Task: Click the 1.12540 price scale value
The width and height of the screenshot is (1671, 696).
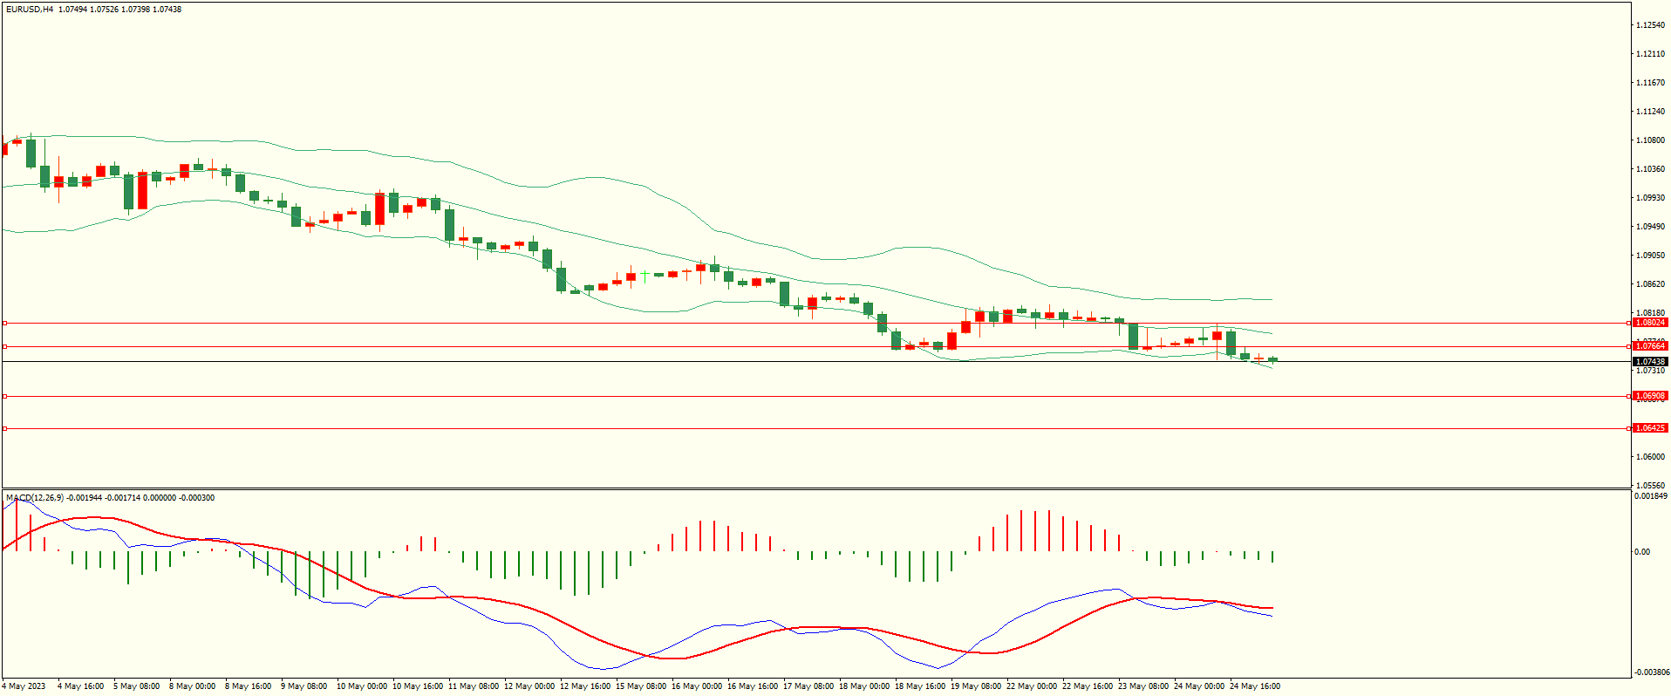Action: pos(1650,25)
